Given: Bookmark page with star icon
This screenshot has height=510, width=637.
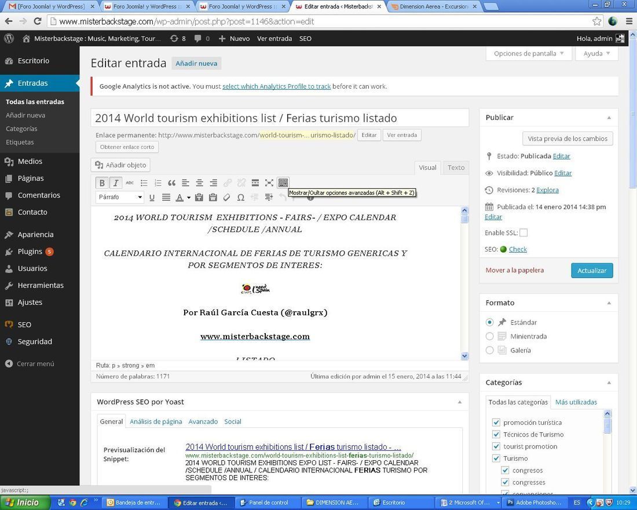Looking at the screenshot, I should [597, 21].
